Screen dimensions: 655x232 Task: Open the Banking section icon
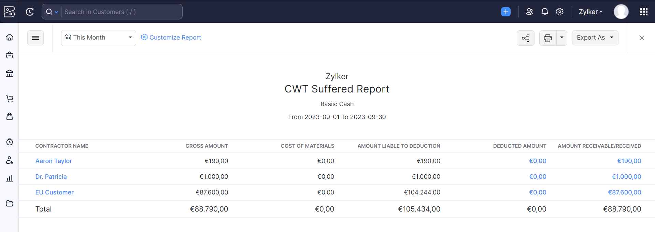pyautogui.click(x=9, y=73)
